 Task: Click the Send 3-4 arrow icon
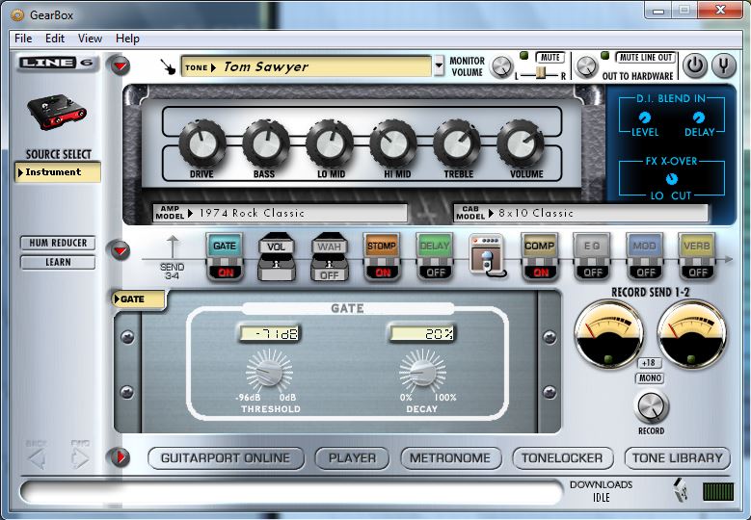[173, 247]
